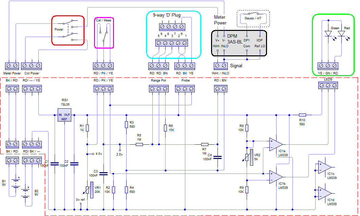Select resistor R10 680
This screenshot has height=216, width=360.
click(x=302, y=115)
